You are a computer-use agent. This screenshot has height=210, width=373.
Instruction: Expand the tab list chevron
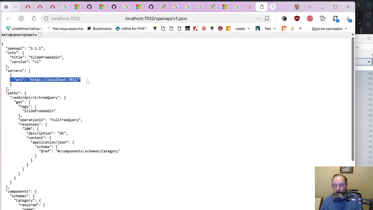click(15, 7)
